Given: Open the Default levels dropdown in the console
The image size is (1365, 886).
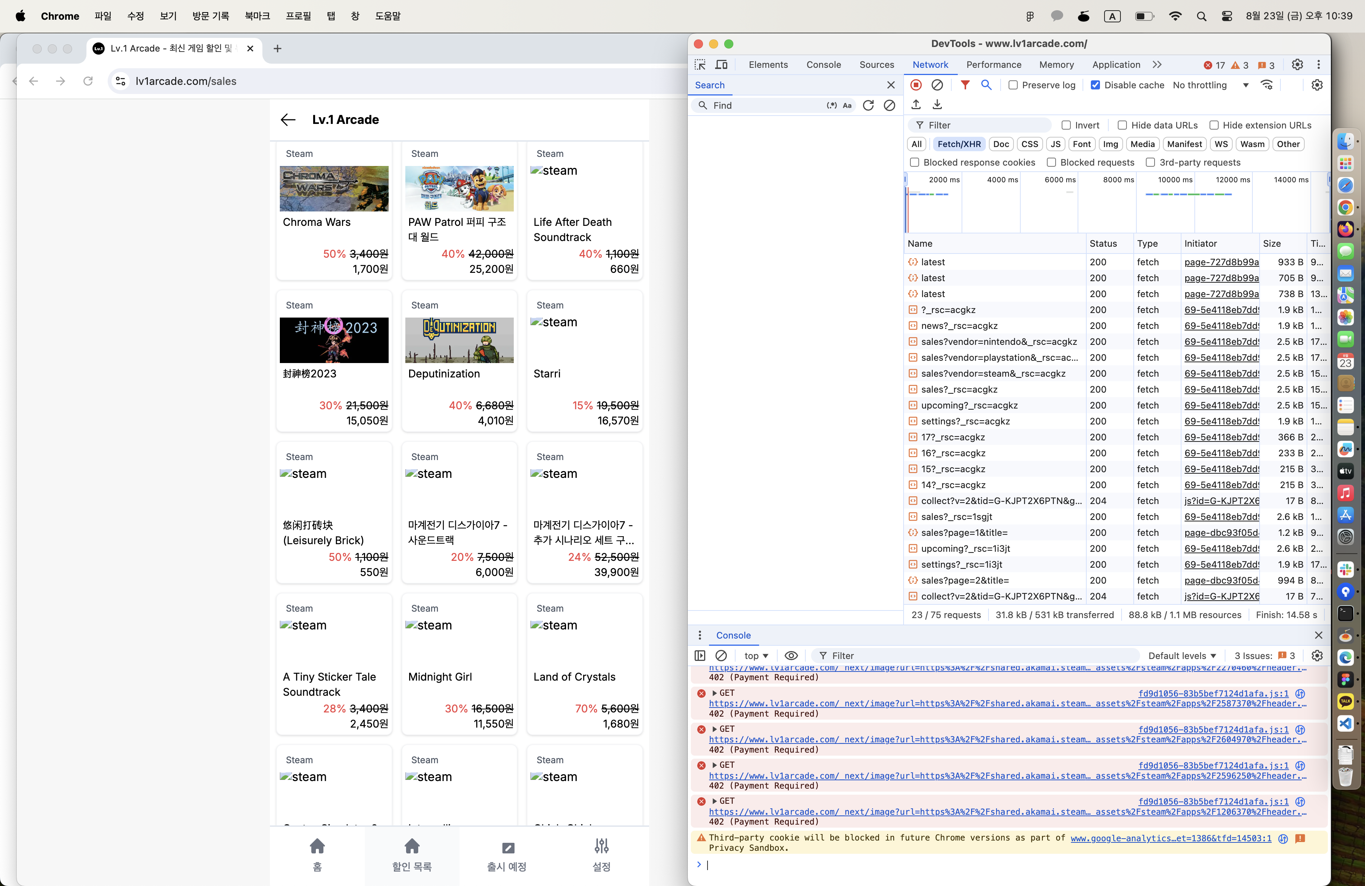Looking at the screenshot, I should click(x=1181, y=656).
